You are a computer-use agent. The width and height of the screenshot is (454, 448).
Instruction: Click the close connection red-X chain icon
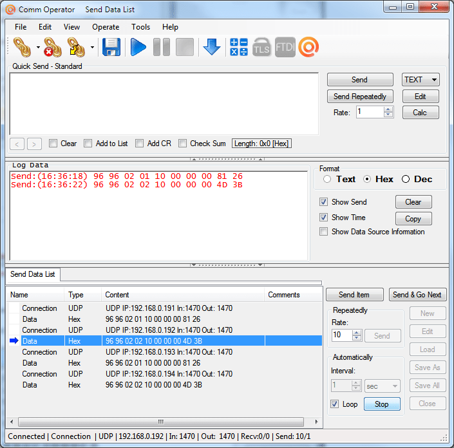click(x=52, y=47)
